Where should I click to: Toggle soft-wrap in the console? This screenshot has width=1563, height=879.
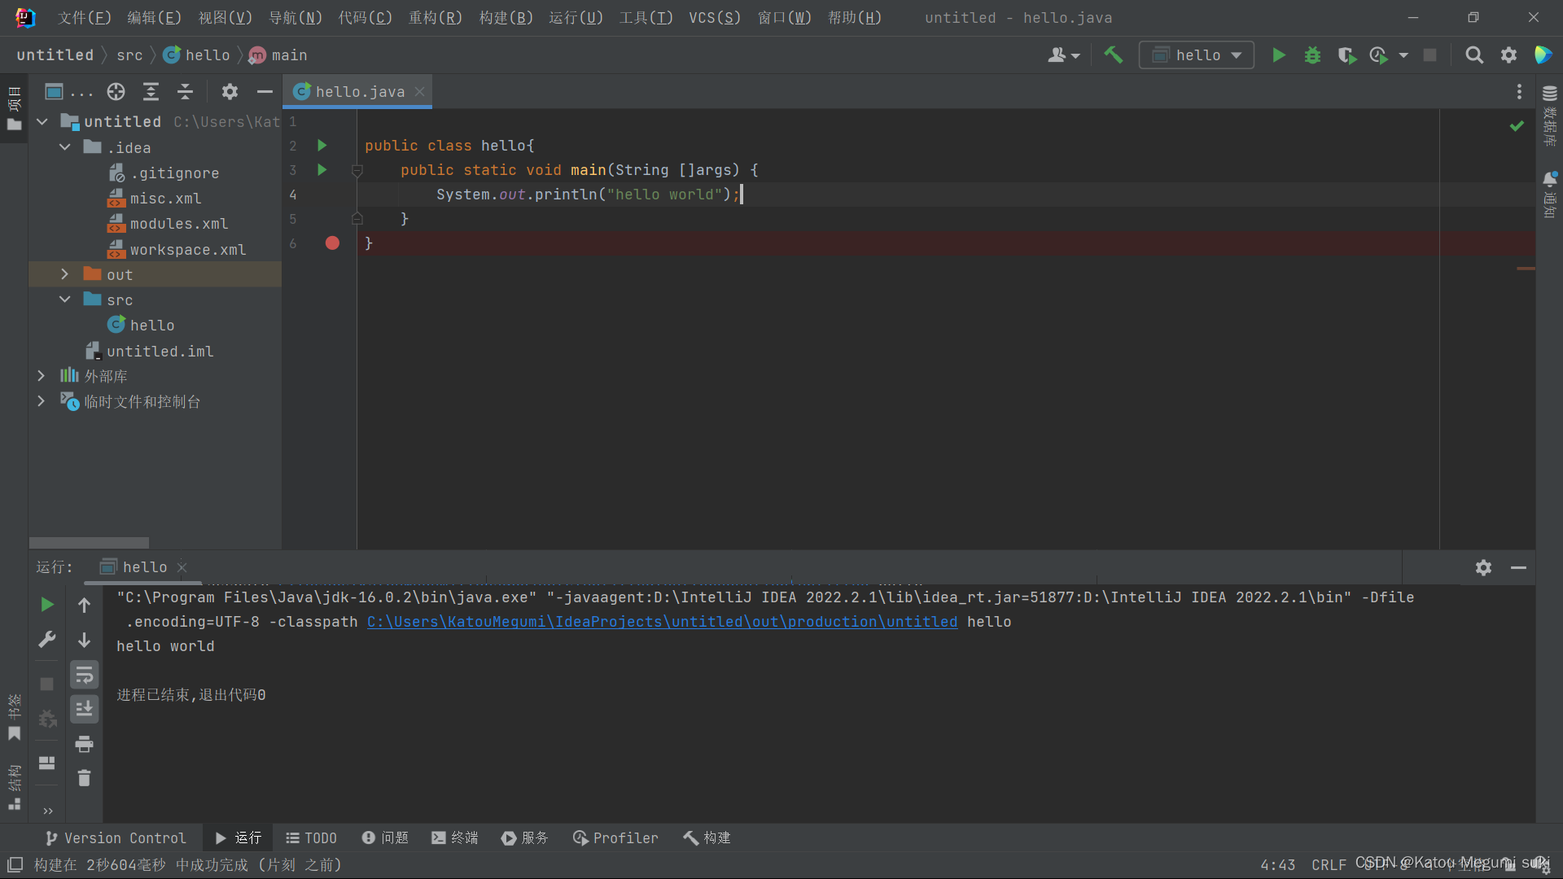click(x=84, y=675)
